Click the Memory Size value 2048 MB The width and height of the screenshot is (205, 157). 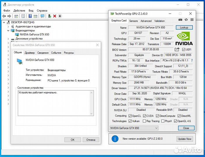click(139, 83)
